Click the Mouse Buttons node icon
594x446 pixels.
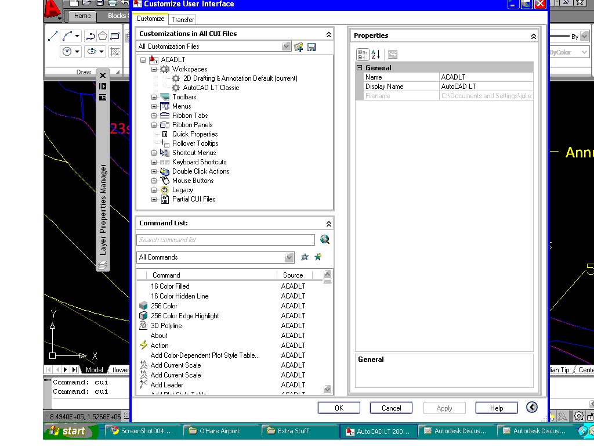click(x=164, y=181)
